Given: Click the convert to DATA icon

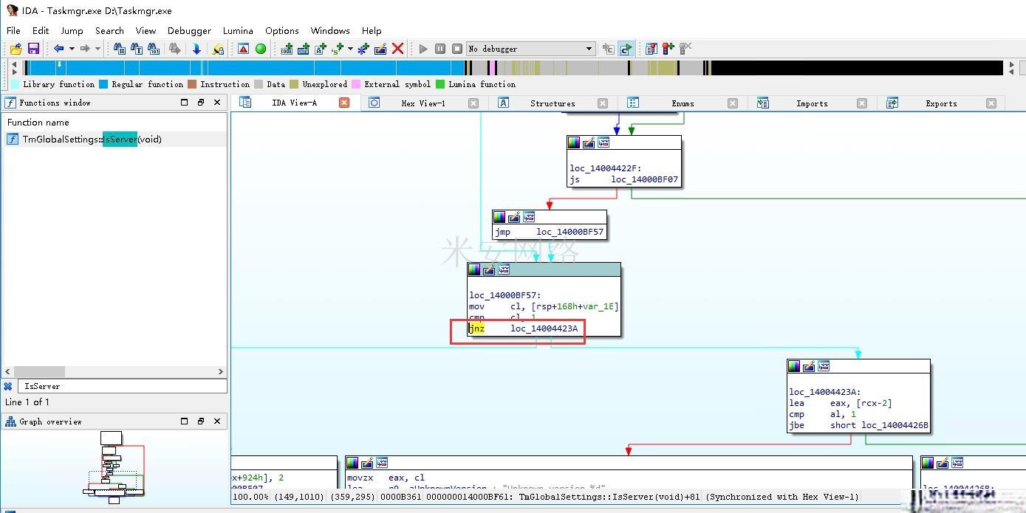Looking at the screenshot, I should pyautogui.click(x=304, y=49).
